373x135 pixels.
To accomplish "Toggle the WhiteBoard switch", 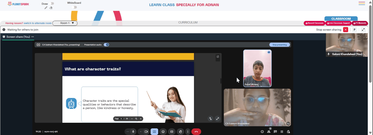I will 75,7.
